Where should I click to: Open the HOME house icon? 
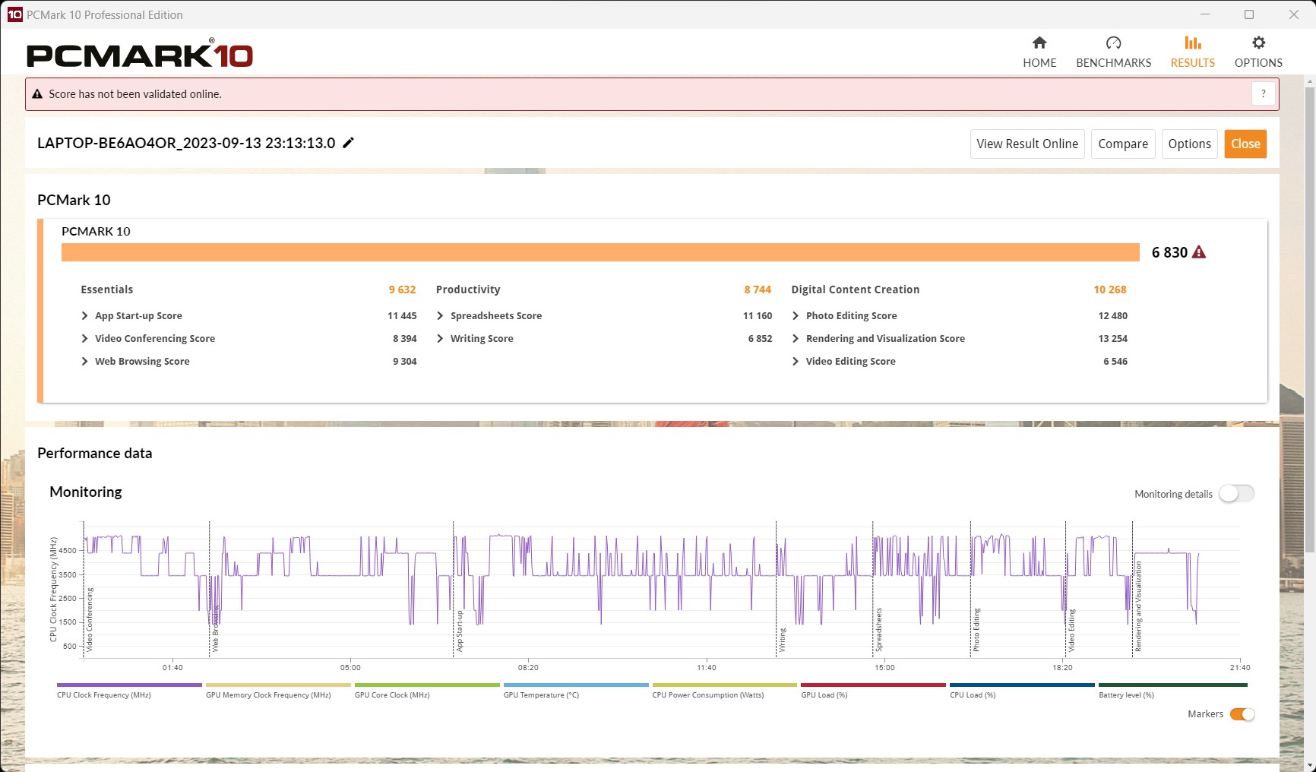tap(1039, 43)
